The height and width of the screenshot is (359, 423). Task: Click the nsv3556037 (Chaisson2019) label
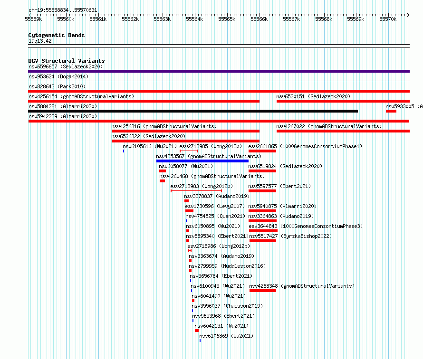(x=227, y=306)
